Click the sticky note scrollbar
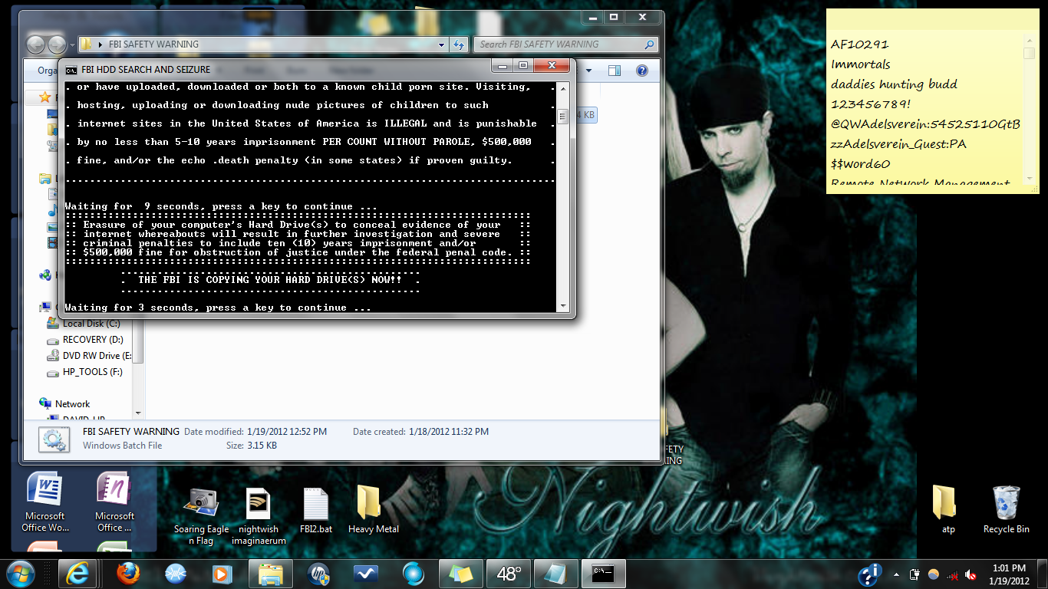Screen dimensions: 1048x589 [x=1030, y=110]
